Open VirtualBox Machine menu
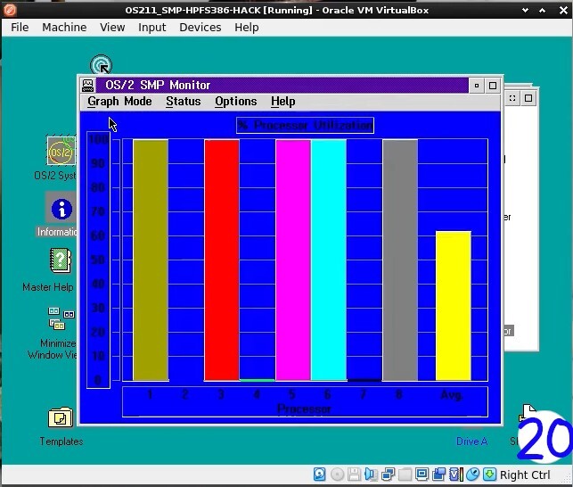The image size is (573, 487). (x=64, y=28)
